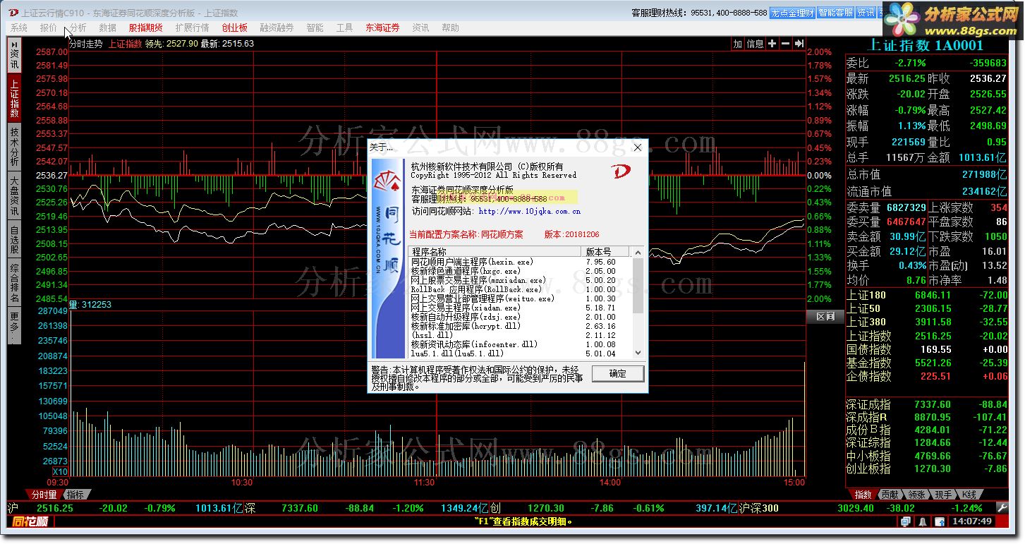Click the 资讯 button near hotline
This screenshot has height=544, width=1025.
866,13
